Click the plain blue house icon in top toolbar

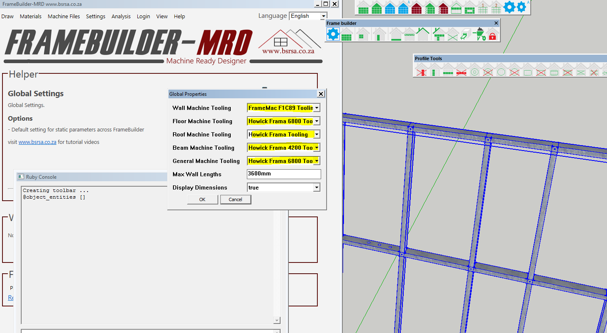pyautogui.click(x=390, y=7)
